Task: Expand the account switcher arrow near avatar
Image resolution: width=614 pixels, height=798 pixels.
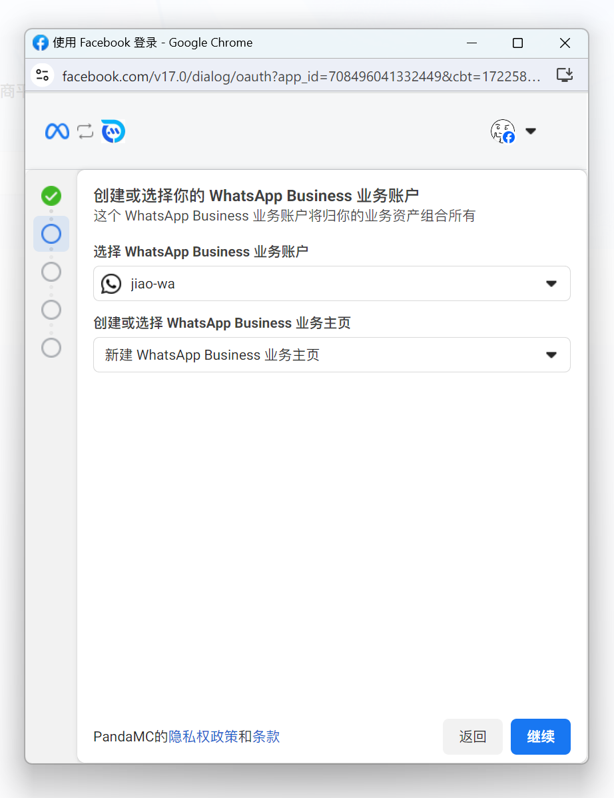Action: coord(531,131)
